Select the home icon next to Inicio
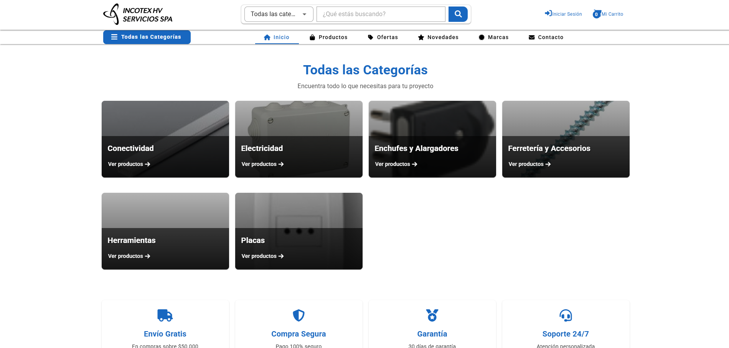 tap(267, 37)
